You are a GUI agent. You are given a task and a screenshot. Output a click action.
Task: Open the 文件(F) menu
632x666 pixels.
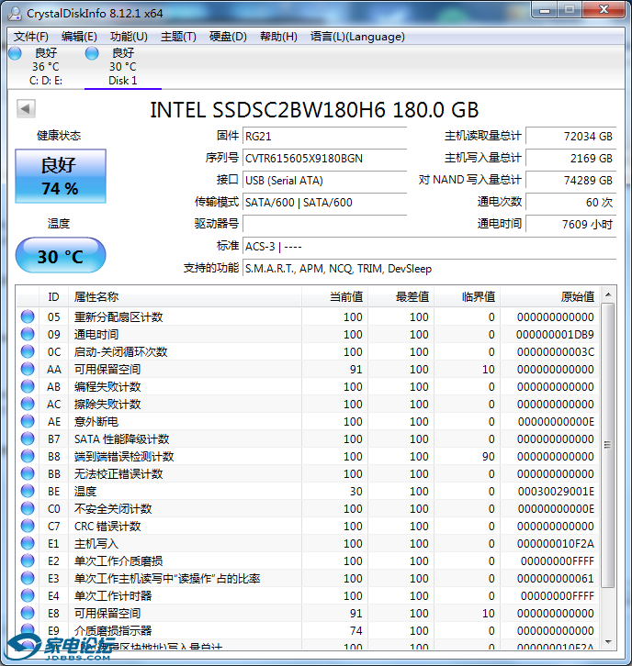tap(31, 37)
